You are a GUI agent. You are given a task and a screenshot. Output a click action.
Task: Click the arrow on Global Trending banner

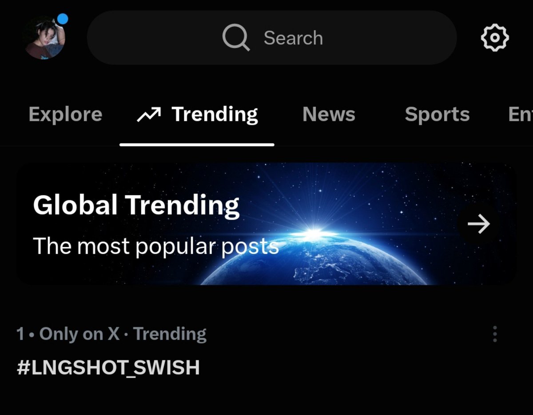(x=478, y=224)
